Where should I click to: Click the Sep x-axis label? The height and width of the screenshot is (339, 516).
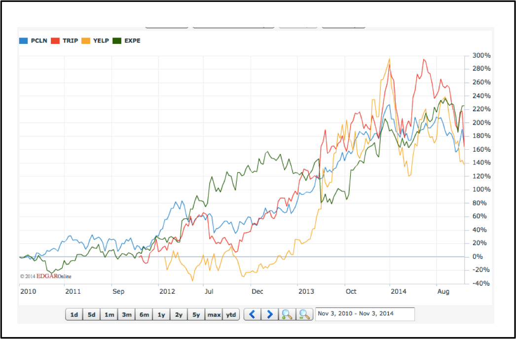(118, 292)
